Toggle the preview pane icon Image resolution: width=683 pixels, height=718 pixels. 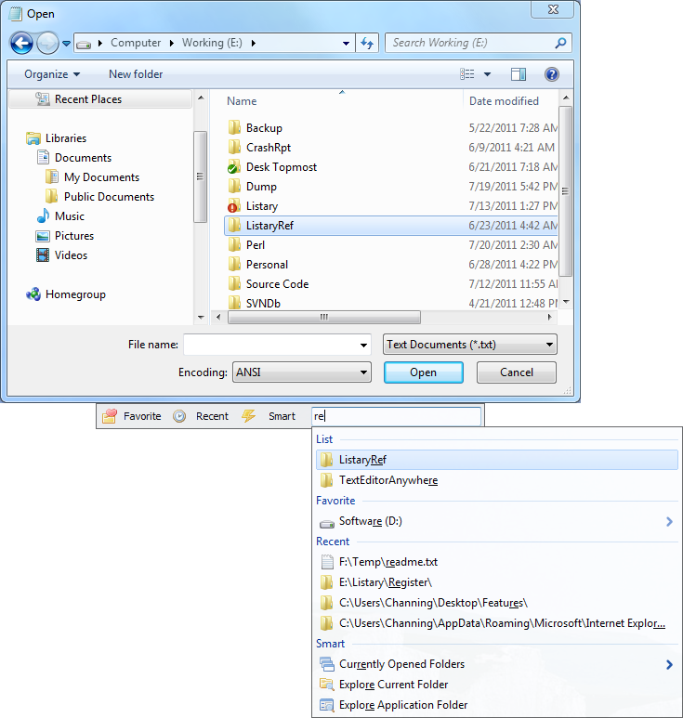click(x=519, y=74)
